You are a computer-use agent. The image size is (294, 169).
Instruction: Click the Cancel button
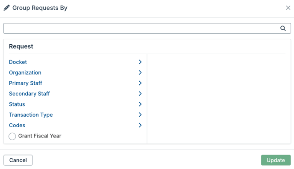tap(18, 160)
